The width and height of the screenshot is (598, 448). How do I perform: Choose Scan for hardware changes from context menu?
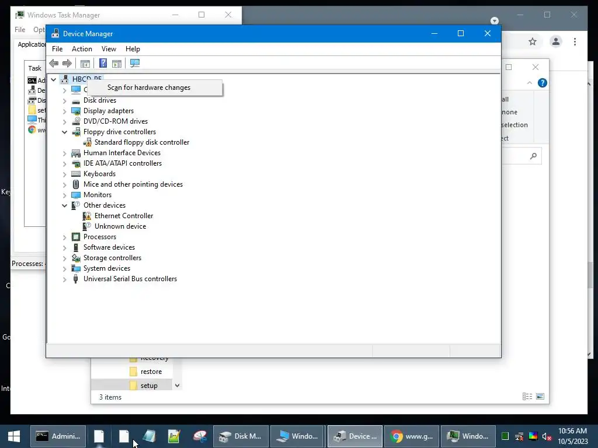[x=155, y=87]
